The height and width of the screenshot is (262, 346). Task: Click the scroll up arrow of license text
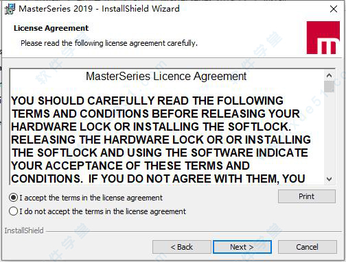coord(329,75)
